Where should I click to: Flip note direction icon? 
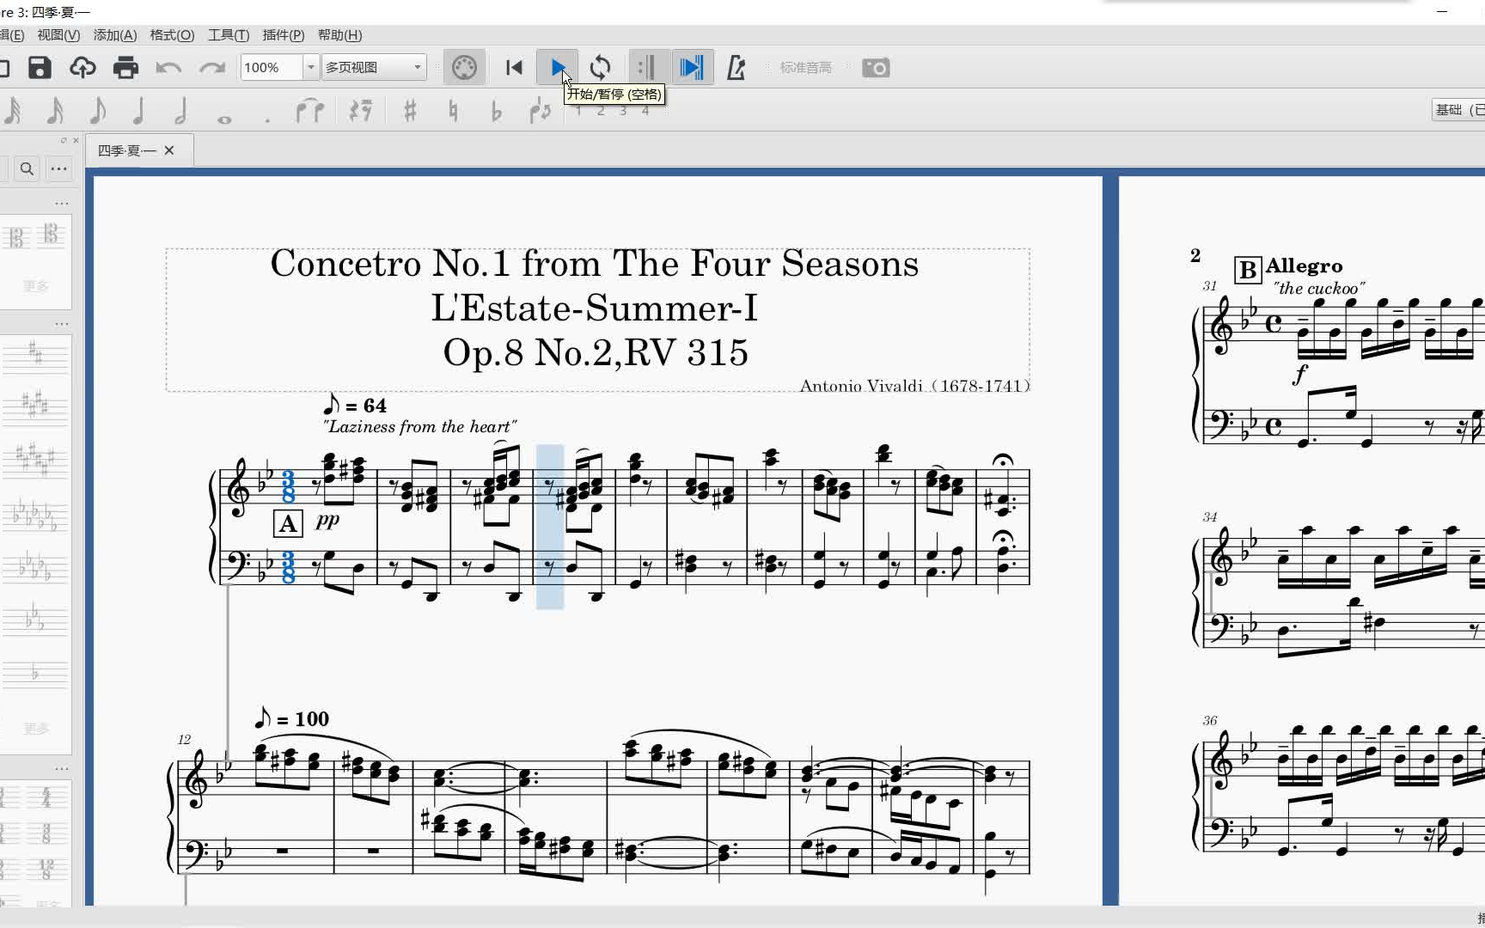[540, 111]
